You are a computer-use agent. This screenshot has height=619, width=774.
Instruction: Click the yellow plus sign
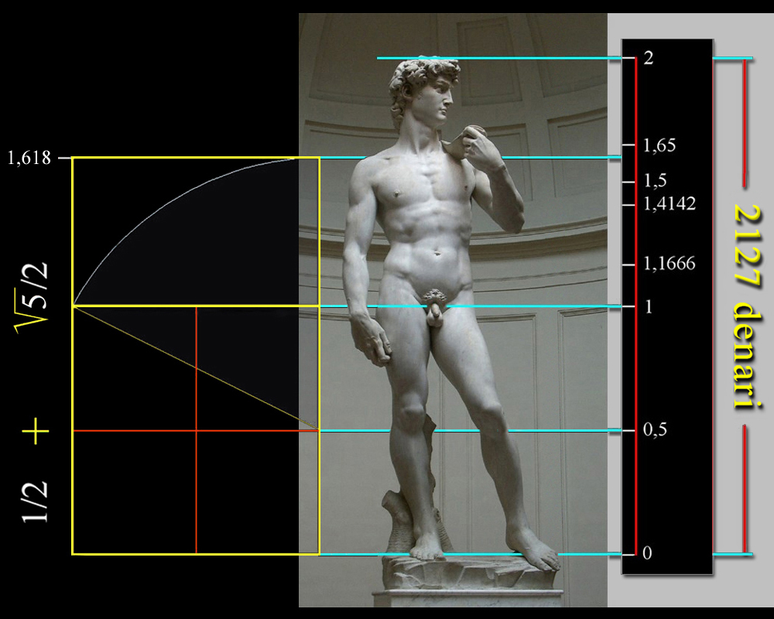[36, 431]
